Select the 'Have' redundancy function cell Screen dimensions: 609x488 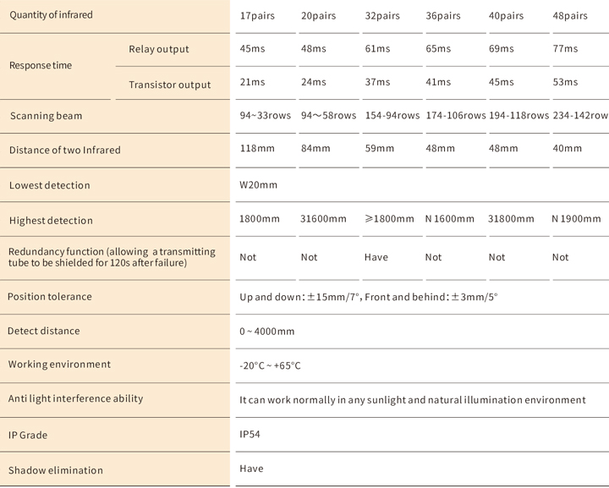tap(376, 257)
